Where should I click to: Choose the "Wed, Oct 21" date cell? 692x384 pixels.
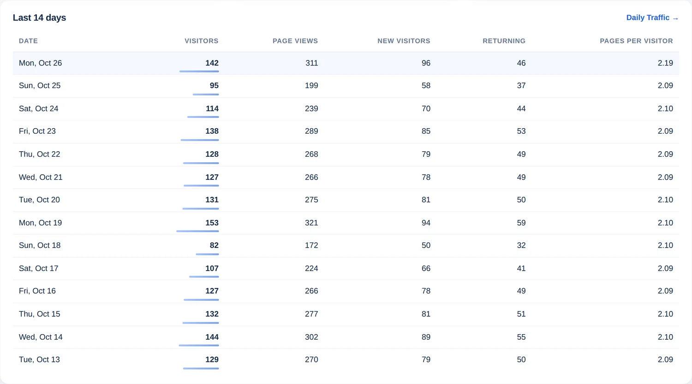[x=41, y=177]
